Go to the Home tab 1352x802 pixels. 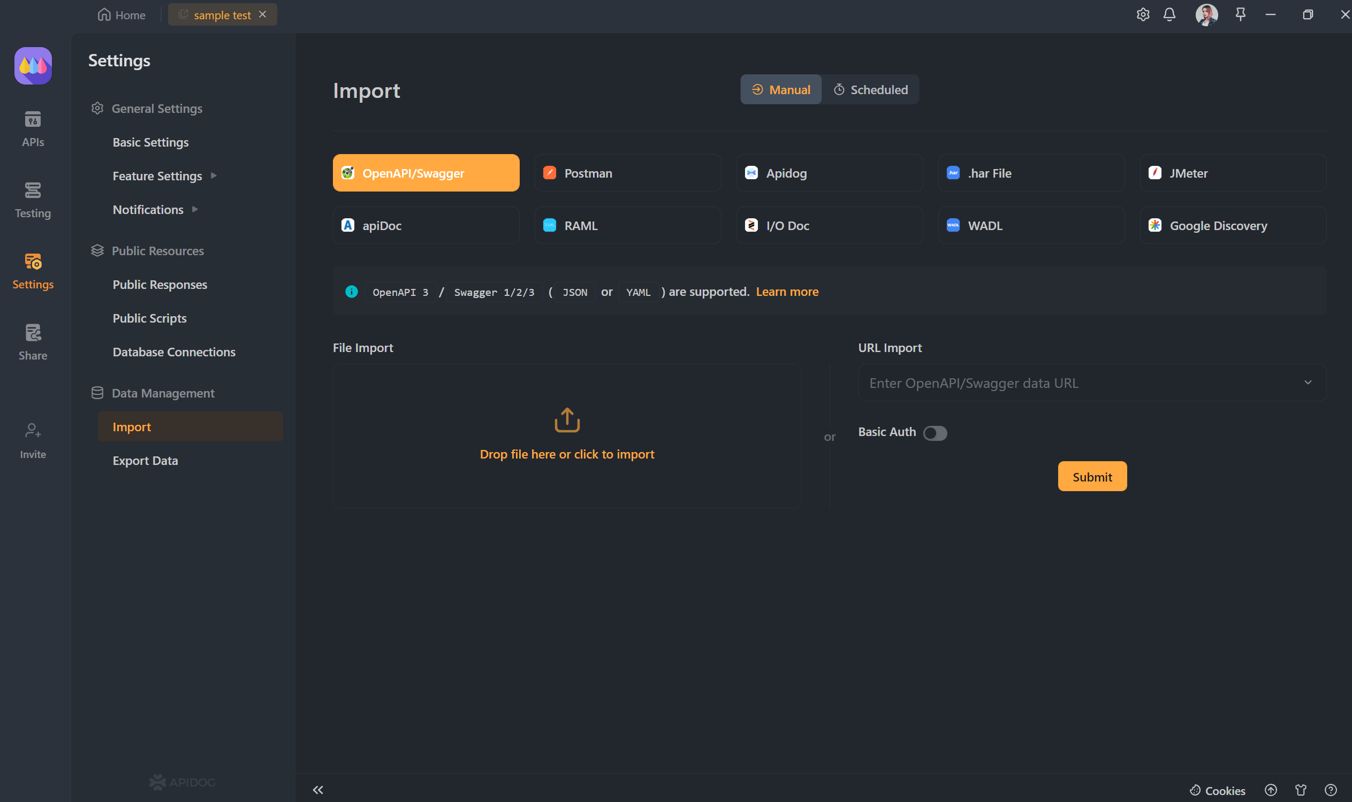pyautogui.click(x=121, y=14)
